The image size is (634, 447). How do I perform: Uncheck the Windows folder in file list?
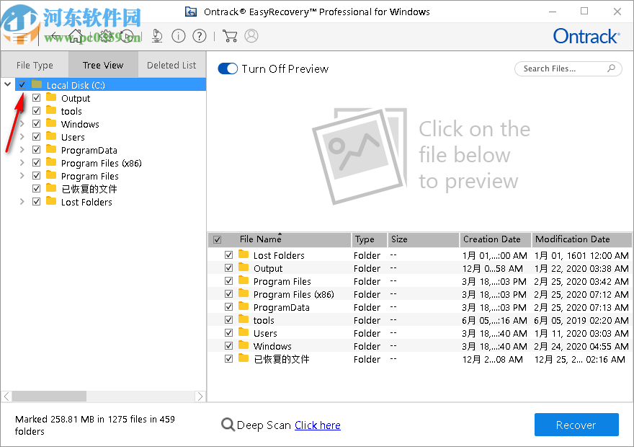[x=228, y=346]
